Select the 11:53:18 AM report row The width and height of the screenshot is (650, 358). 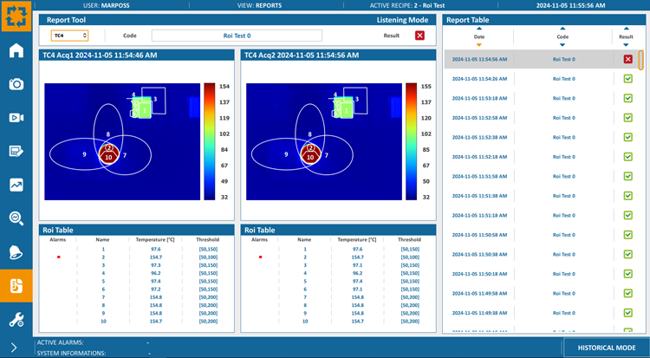pos(529,98)
